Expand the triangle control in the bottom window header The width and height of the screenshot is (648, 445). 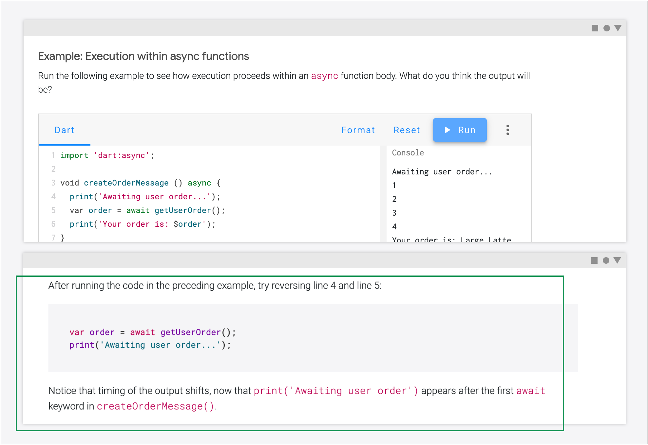(618, 260)
